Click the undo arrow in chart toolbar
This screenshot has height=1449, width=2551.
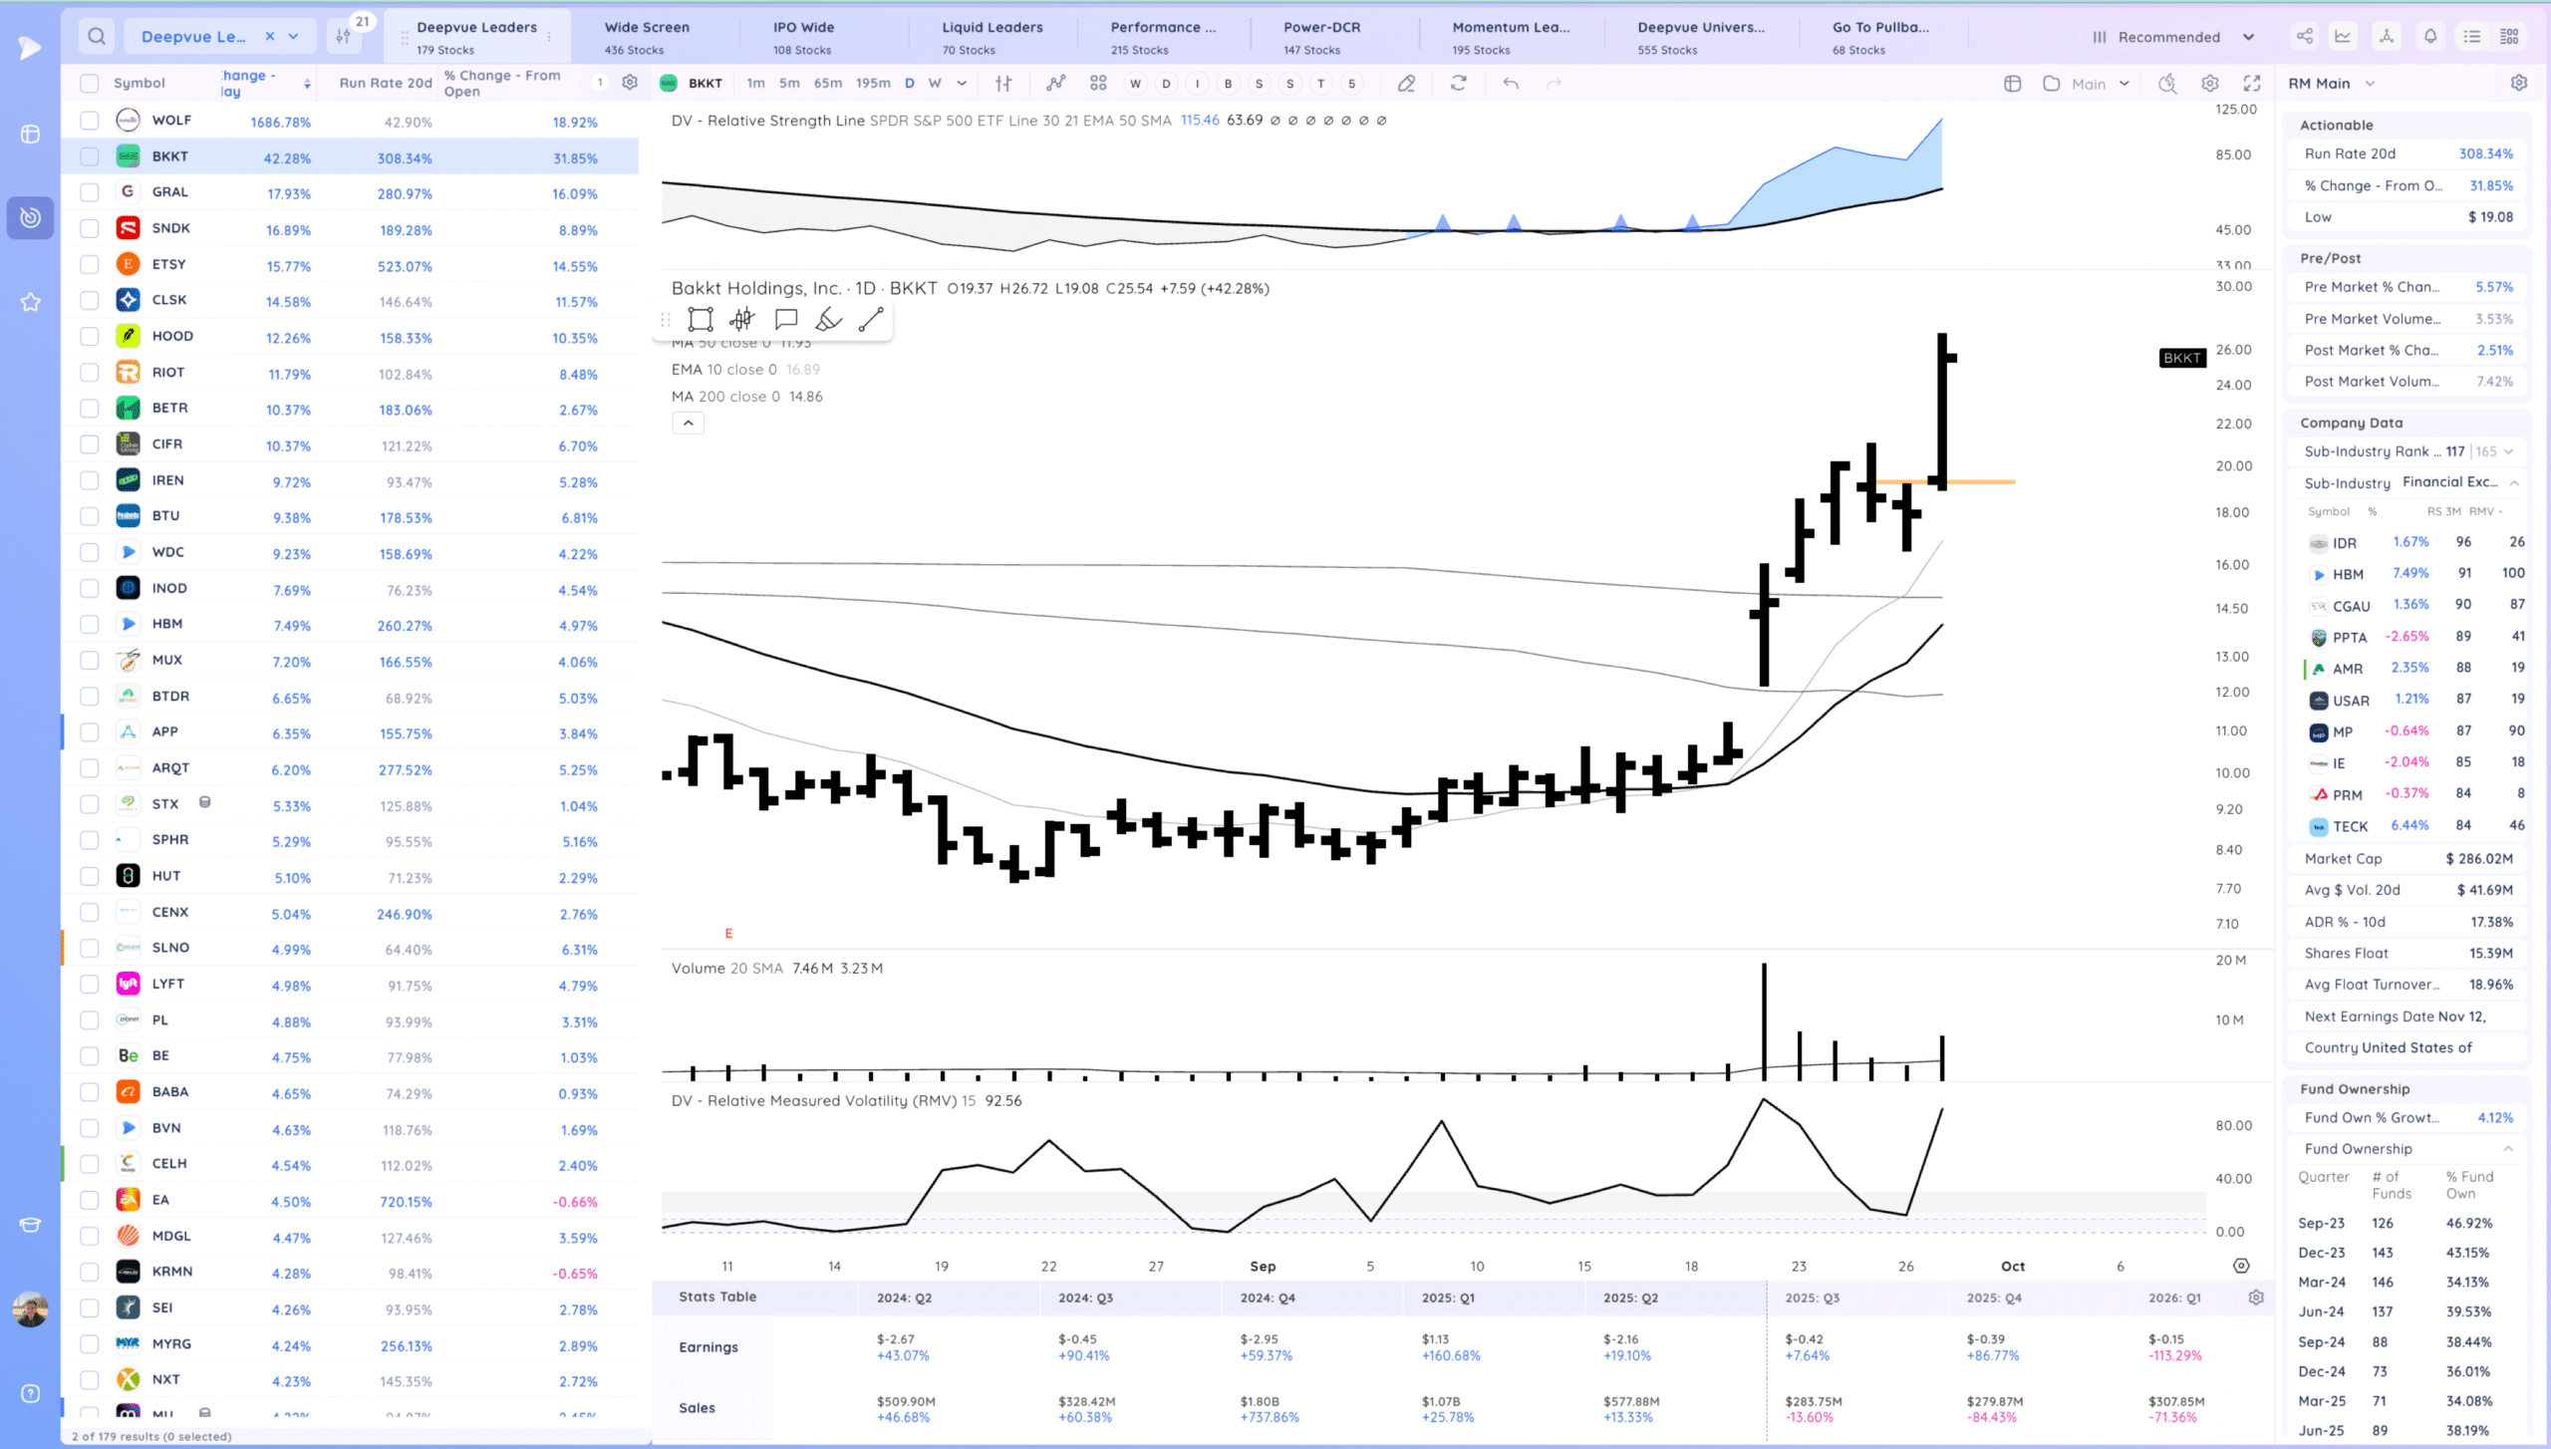pyautogui.click(x=1511, y=84)
